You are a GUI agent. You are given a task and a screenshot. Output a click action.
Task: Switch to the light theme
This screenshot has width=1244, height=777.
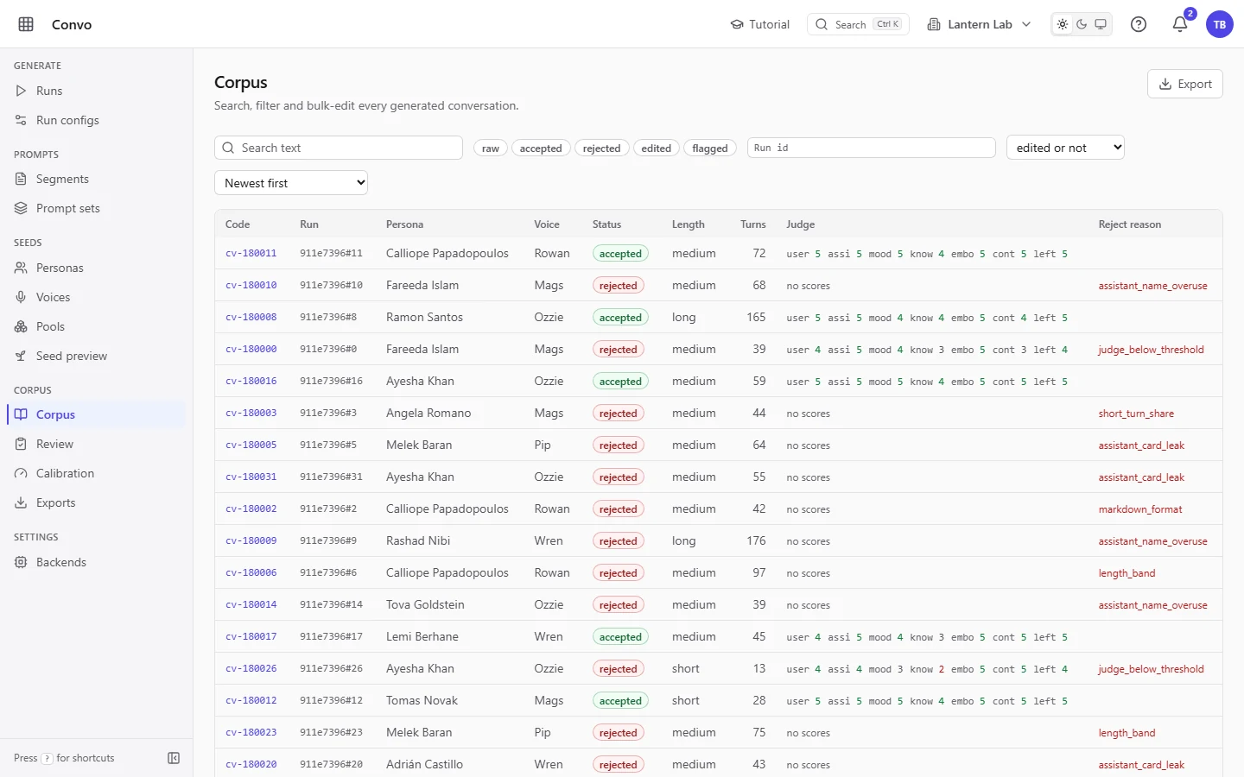coord(1063,24)
